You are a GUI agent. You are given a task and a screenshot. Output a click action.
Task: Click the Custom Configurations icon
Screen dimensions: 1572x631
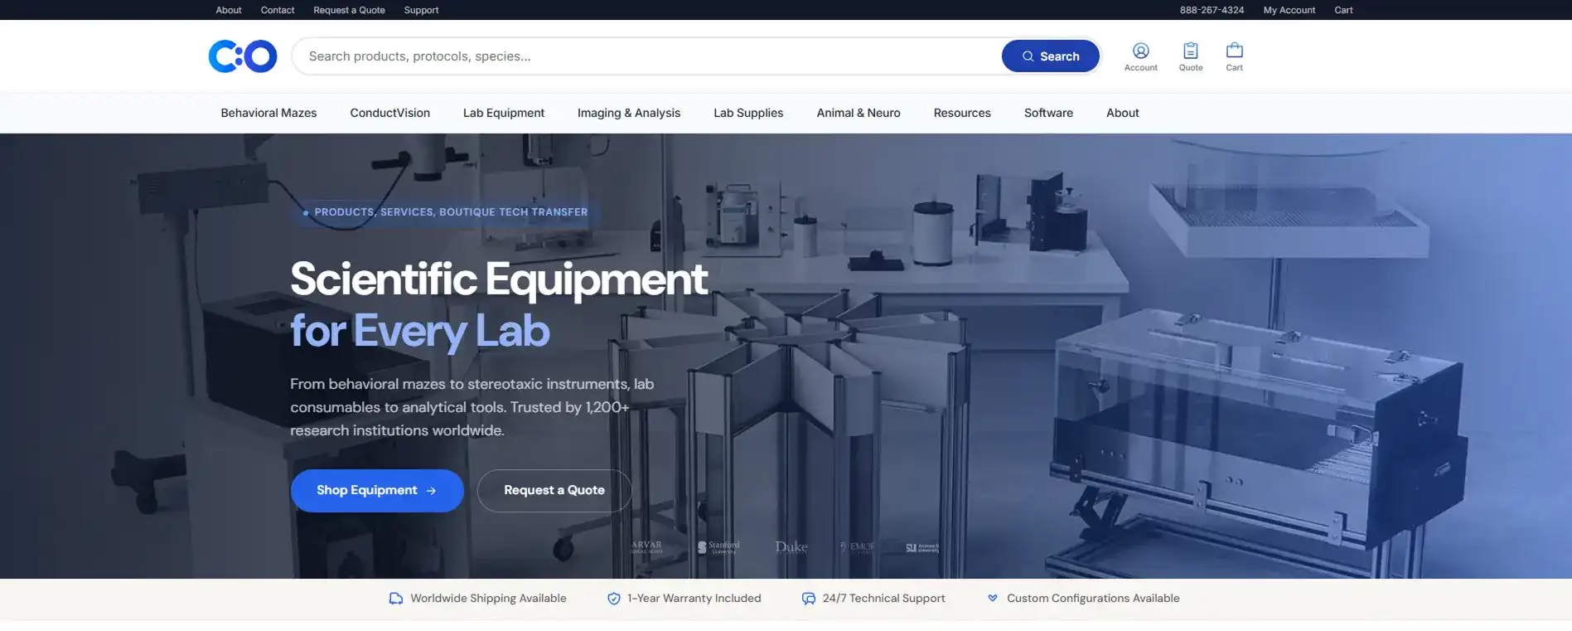[993, 598]
